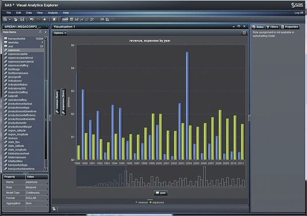Maximize the Visualization 1 window
The width and height of the screenshot is (307, 216).
(x=239, y=26)
